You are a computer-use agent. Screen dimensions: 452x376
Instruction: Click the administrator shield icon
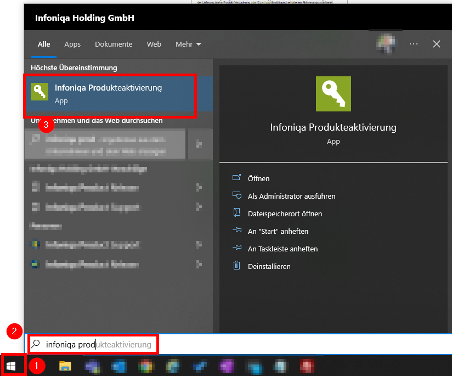click(237, 195)
